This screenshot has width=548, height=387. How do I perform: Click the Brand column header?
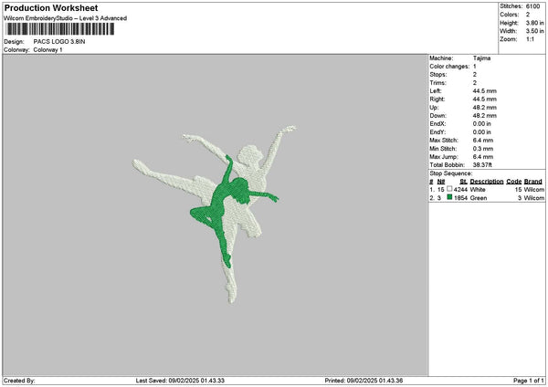tap(533, 182)
